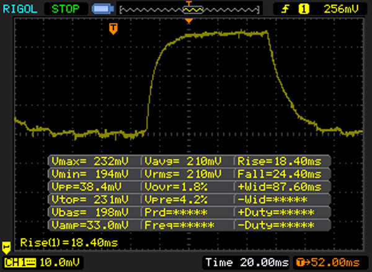The width and height of the screenshot is (372, 272).
Task: Click the 256mV trigger level readout
Action: (341, 9)
